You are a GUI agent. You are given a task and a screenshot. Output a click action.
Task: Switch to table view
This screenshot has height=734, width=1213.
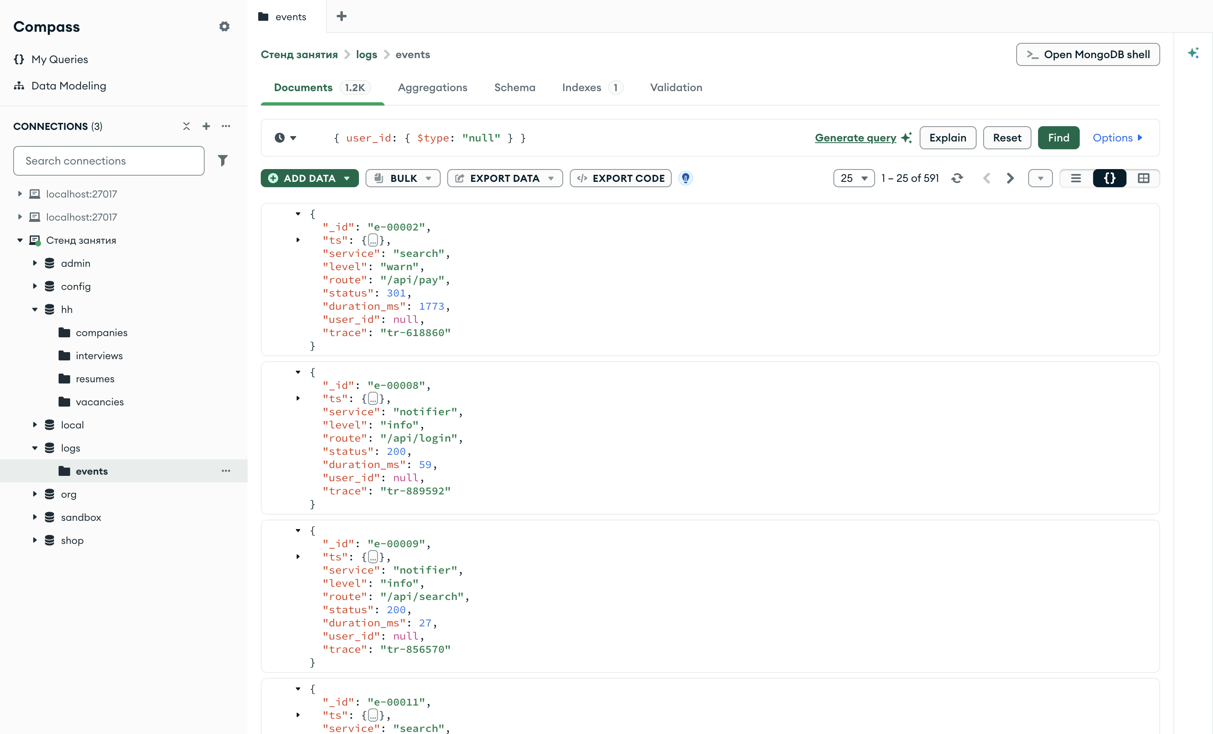point(1143,178)
